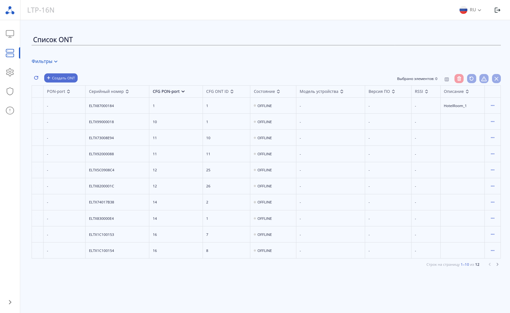Open the monitoring screen sidebar icon

click(x=10, y=34)
